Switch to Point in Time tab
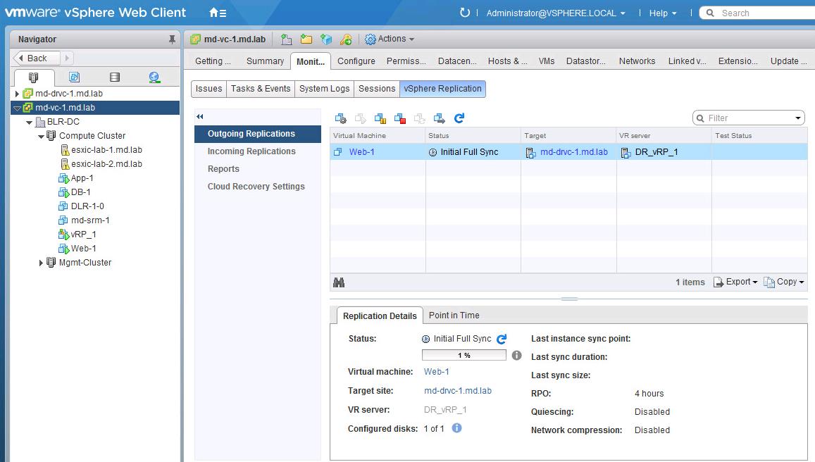The image size is (815, 462). click(x=454, y=316)
